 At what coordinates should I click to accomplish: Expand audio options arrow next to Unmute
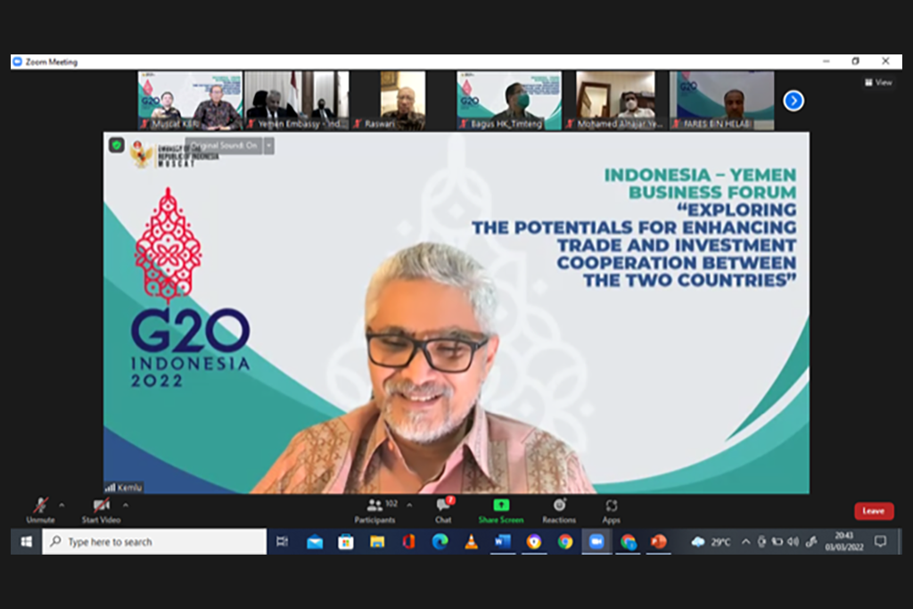click(62, 506)
